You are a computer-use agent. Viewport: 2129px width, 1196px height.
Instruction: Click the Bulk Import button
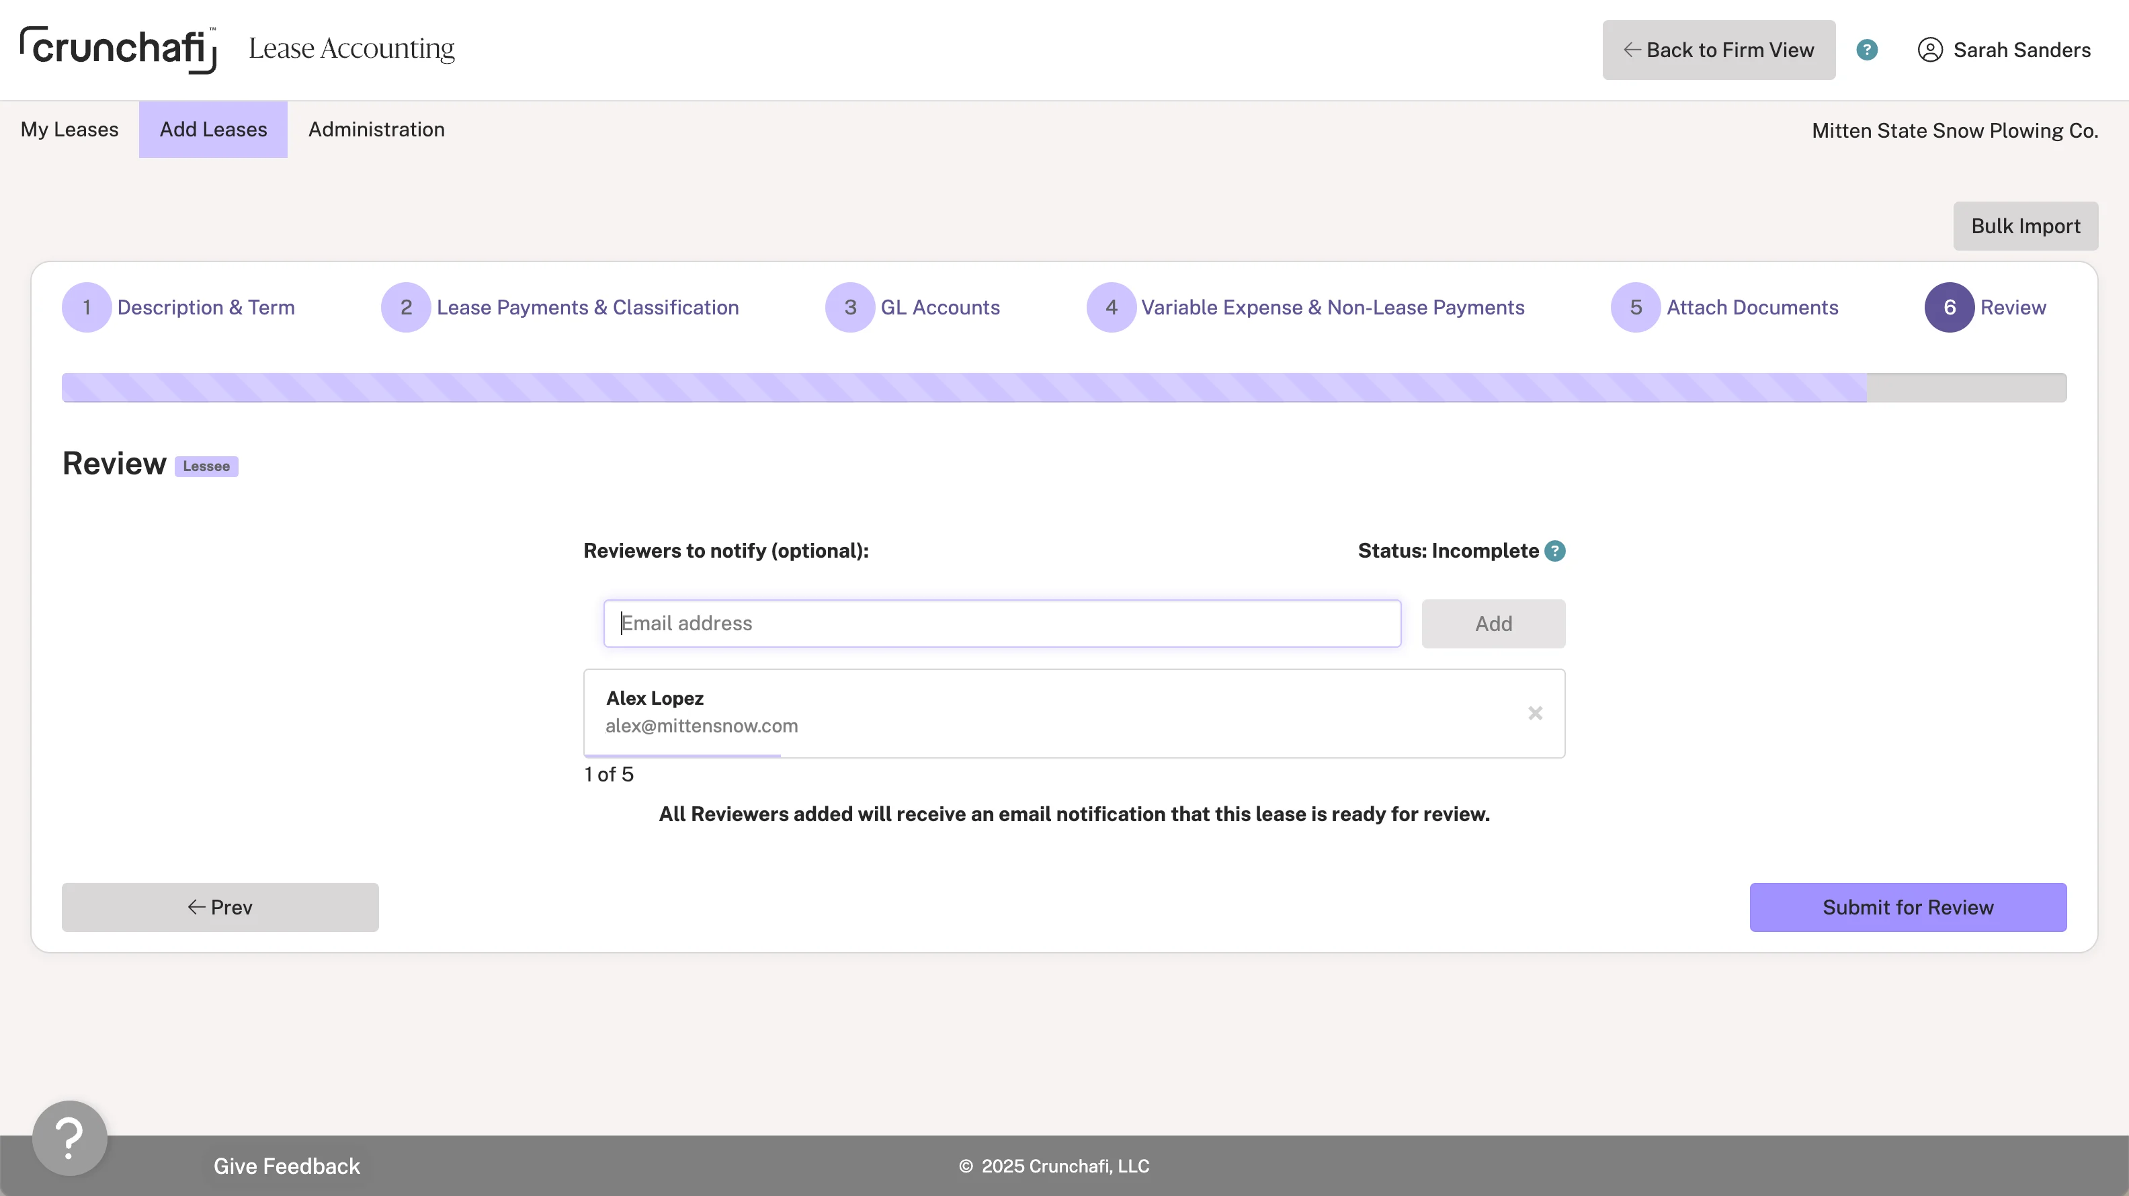(x=2025, y=226)
